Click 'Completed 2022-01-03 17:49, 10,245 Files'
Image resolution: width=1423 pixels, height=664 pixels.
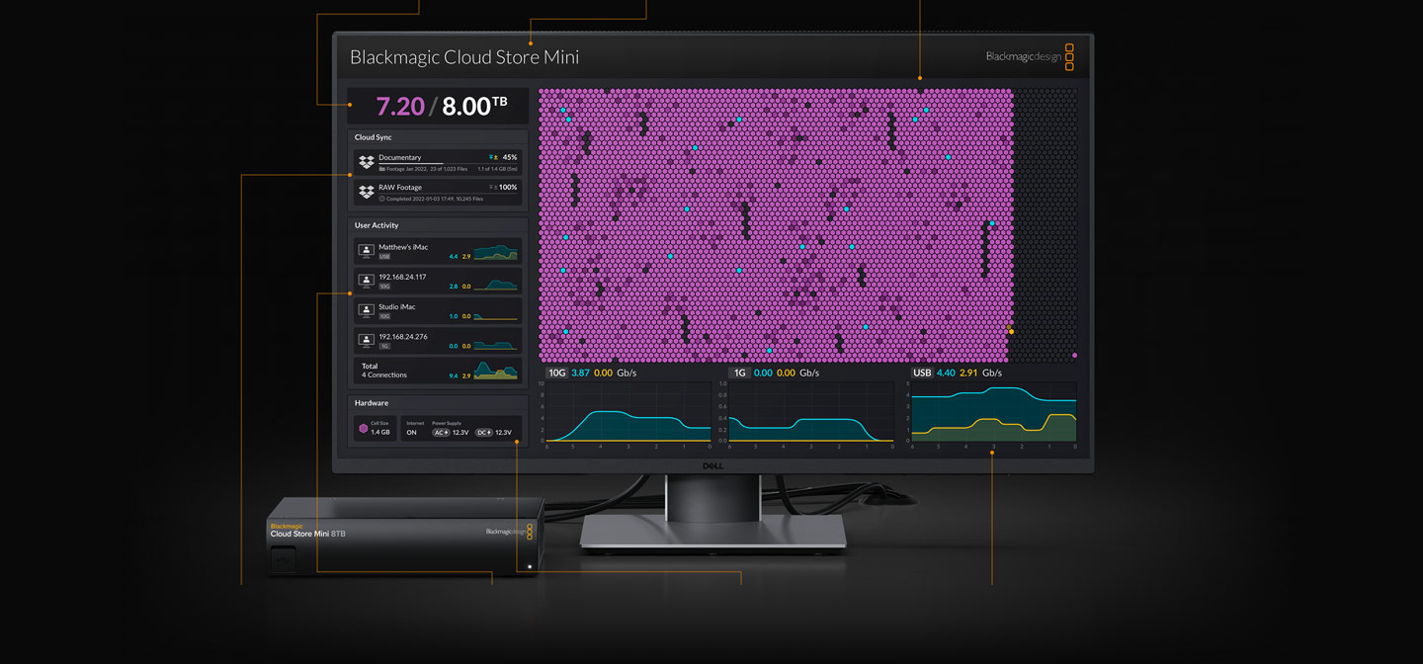point(435,199)
